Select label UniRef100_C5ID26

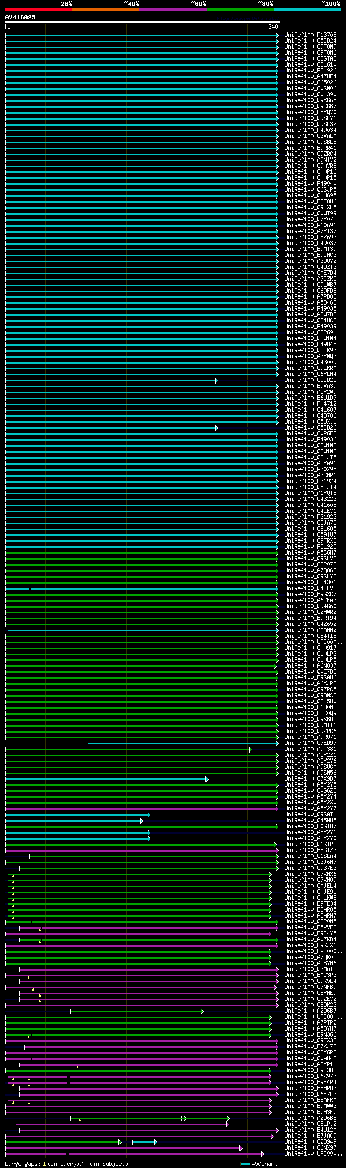tap(310, 427)
